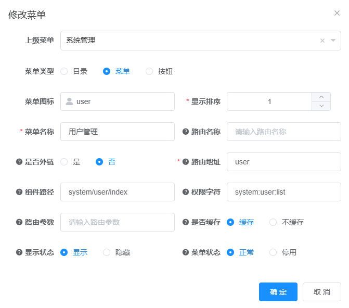This screenshot has height=308, width=349.
Task: Focus the 显示排序 number field
Action: click(269, 101)
